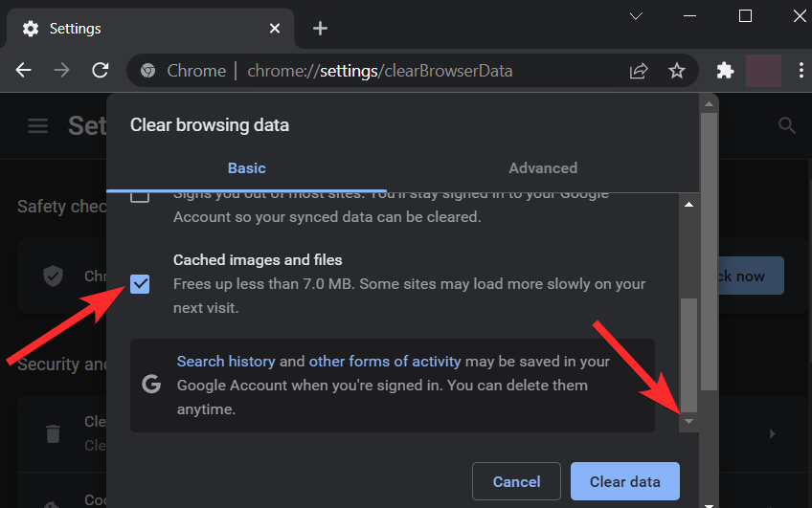Open a new tab with plus icon
Image resolution: width=812 pixels, height=508 pixels.
click(320, 29)
